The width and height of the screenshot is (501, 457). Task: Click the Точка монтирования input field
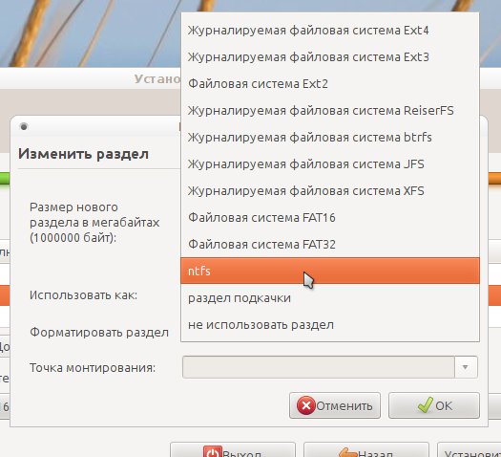318,367
